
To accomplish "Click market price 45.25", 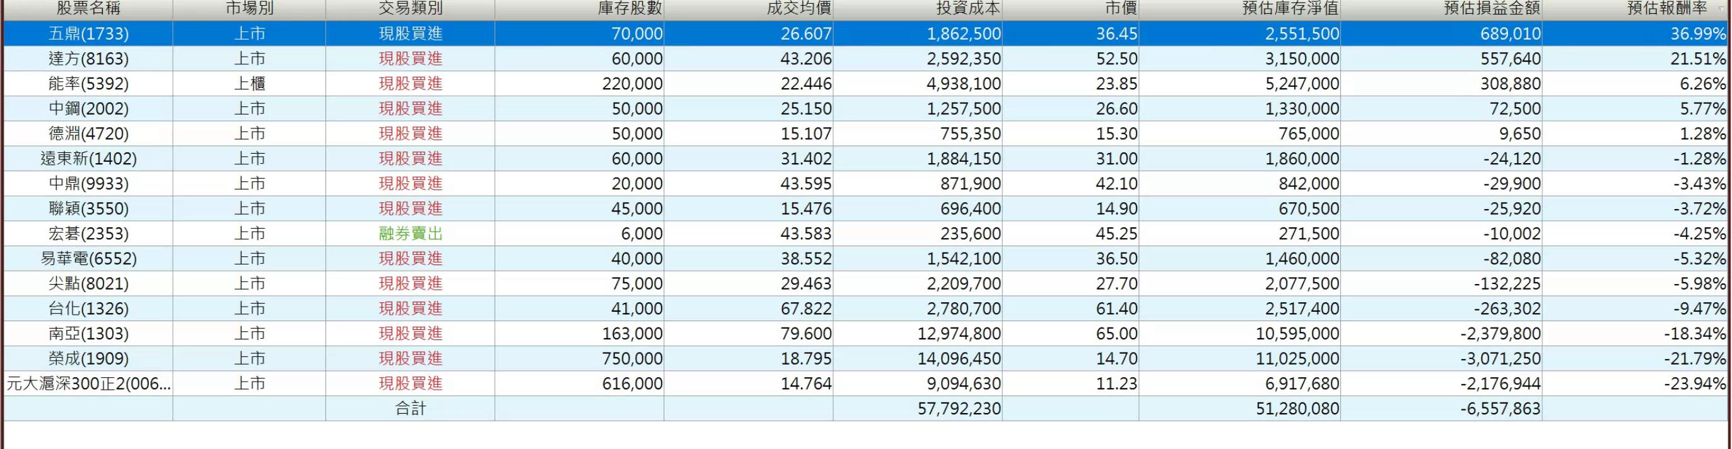I will 1117,234.
